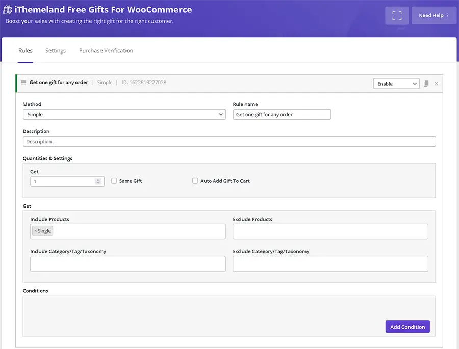Open the Enable status dropdown

396,84
